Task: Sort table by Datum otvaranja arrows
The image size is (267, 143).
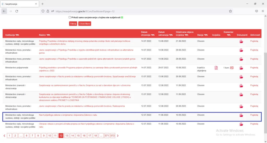Action: pyautogui.click(x=153, y=35)
